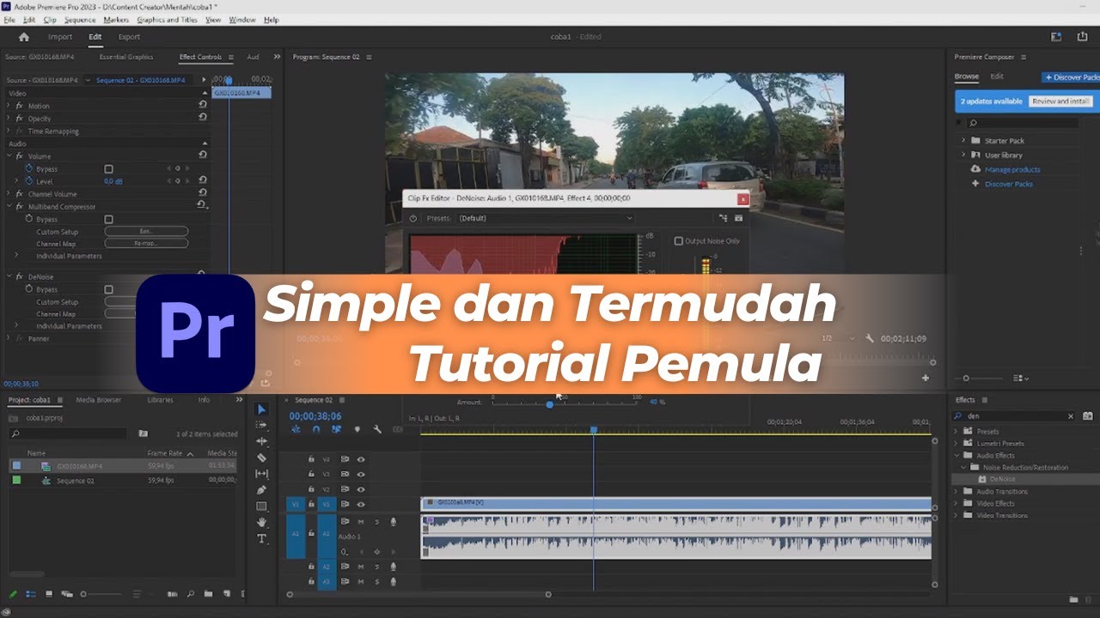Open Timeline display settings wrench
This screenshot has width=1100, height=618.
click(x=377, y=429)
